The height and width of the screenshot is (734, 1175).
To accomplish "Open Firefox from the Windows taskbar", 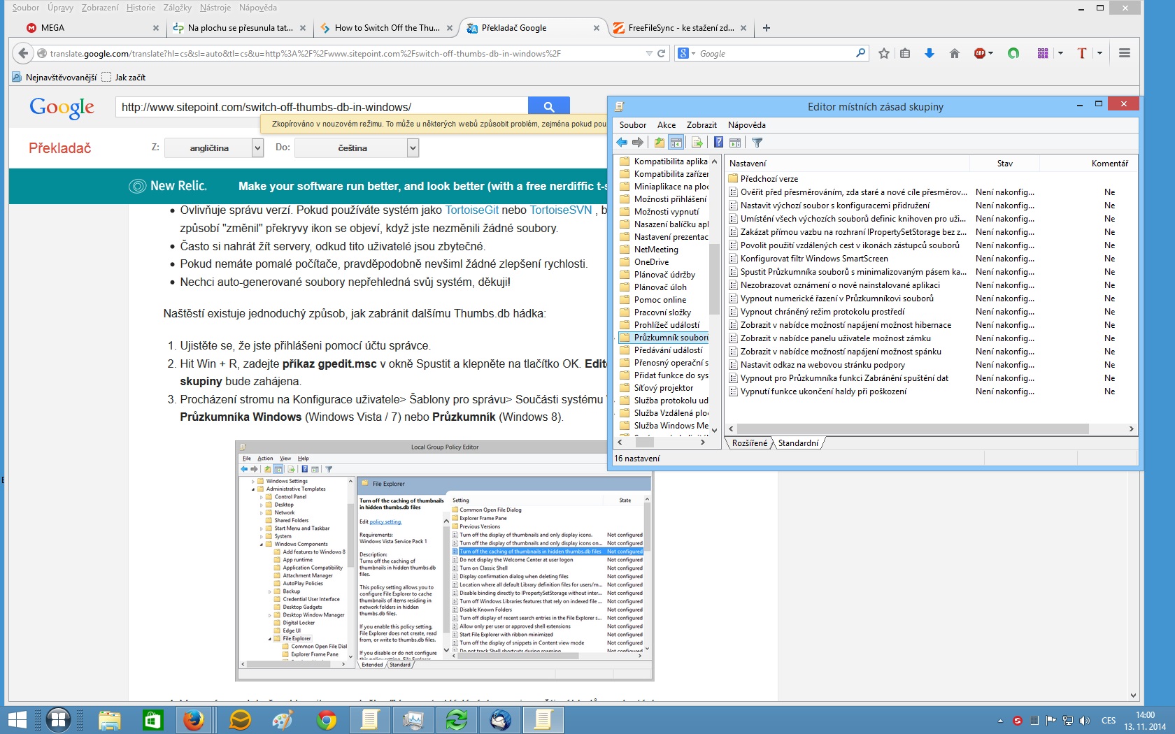I will pos(194,719).
